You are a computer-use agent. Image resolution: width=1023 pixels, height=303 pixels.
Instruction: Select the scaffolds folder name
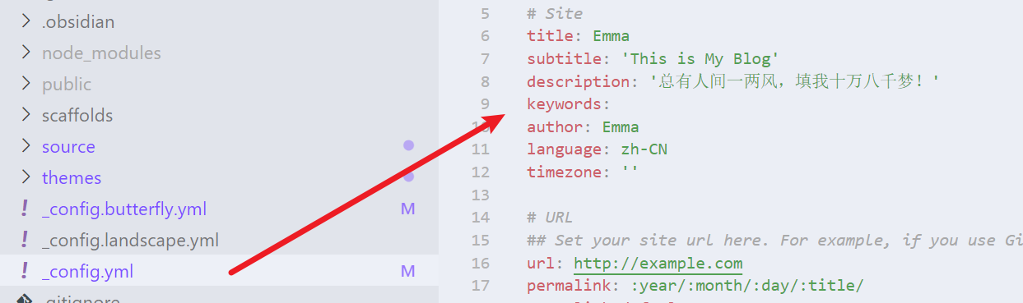77,116
